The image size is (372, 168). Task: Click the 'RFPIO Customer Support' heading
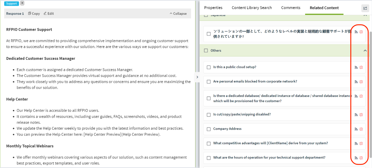tap(29, 30)
